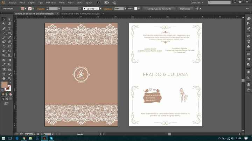Switch to the second document tab

coord(80,14)
